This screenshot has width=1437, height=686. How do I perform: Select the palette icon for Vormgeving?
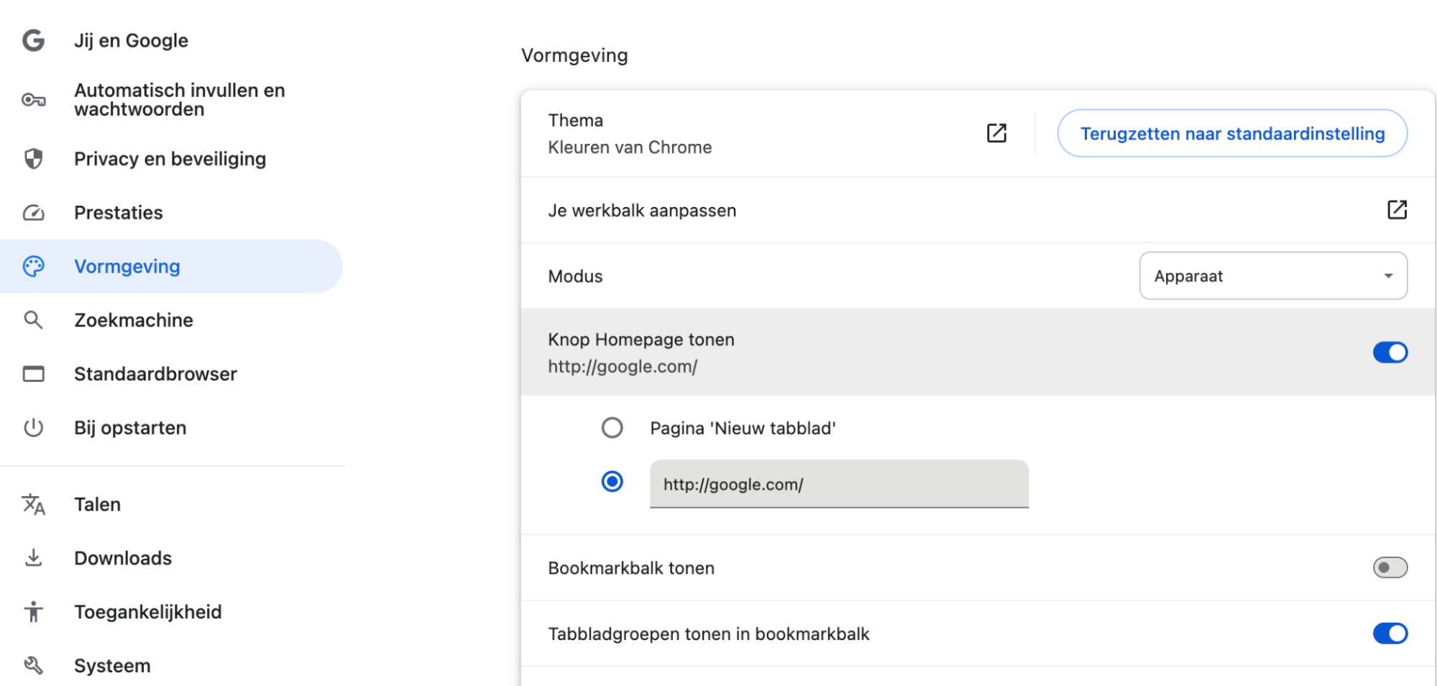coord(33,266)
